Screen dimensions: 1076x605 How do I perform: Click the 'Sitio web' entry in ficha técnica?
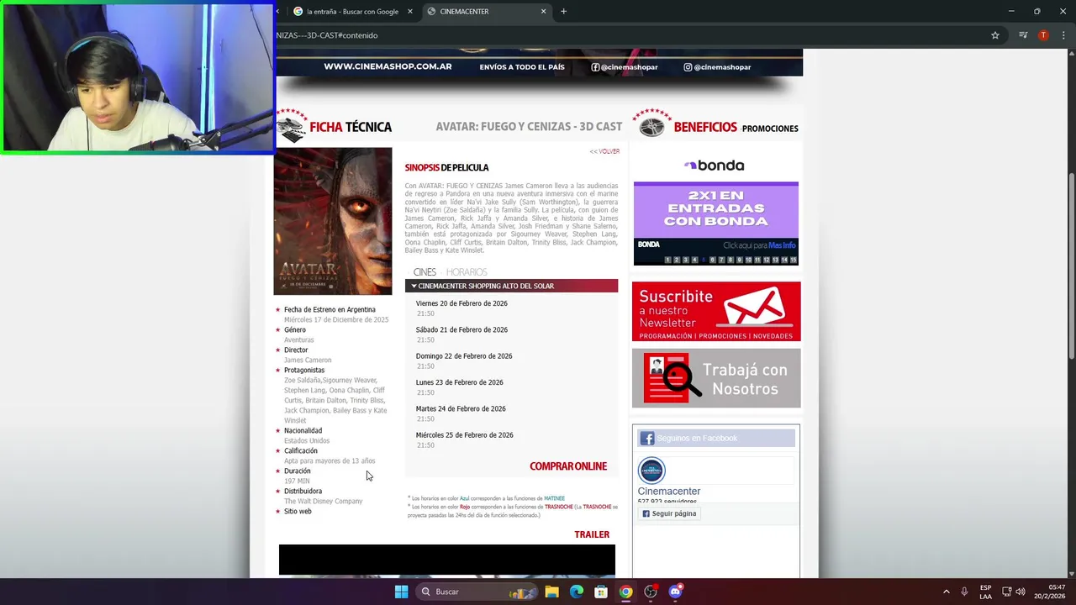(298, 512)
